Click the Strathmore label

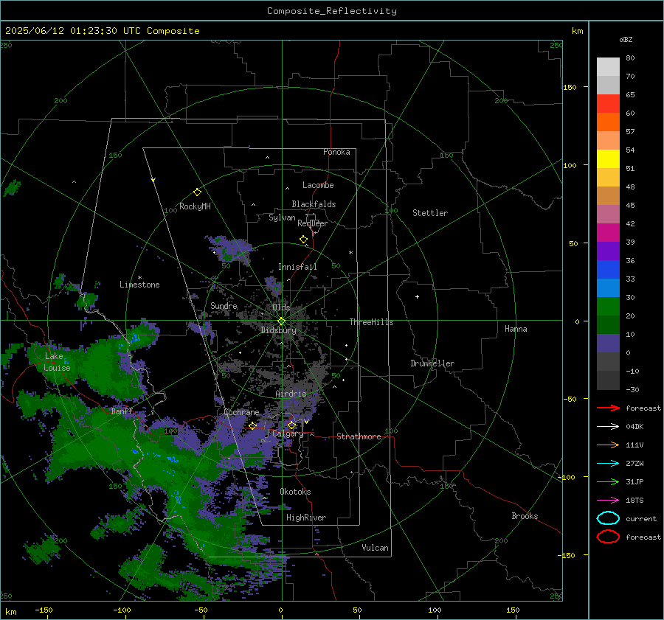tap(359, 436)
